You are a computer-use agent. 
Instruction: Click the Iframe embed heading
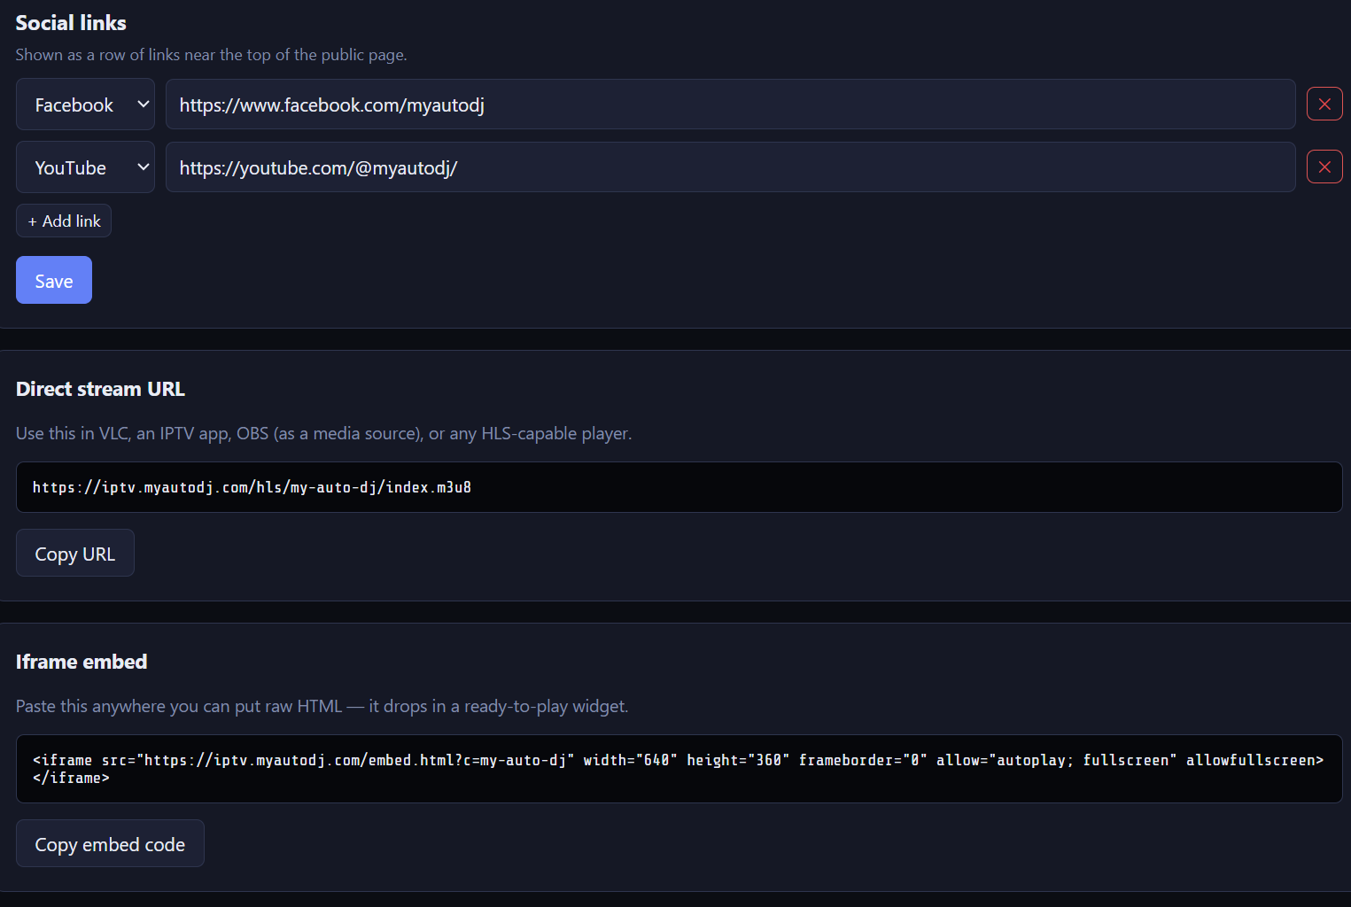pos(82,662)
